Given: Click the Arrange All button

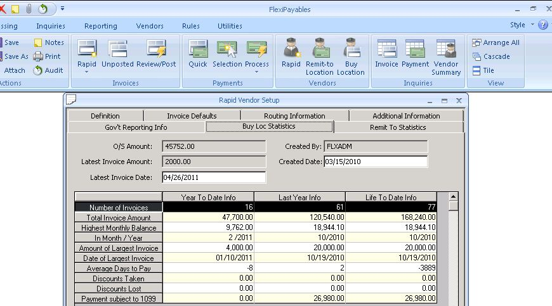Looking at the screenshot, I should pos(496,42).
